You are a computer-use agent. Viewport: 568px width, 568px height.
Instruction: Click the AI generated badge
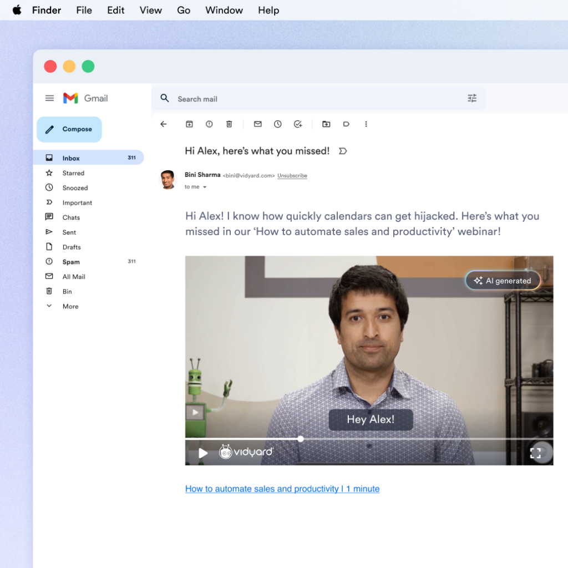pyautogui.click(x=503, y=280)
